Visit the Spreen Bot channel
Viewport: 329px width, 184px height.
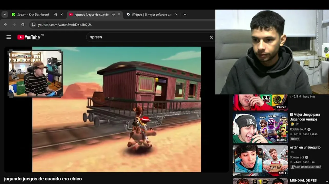pos(297,157)
